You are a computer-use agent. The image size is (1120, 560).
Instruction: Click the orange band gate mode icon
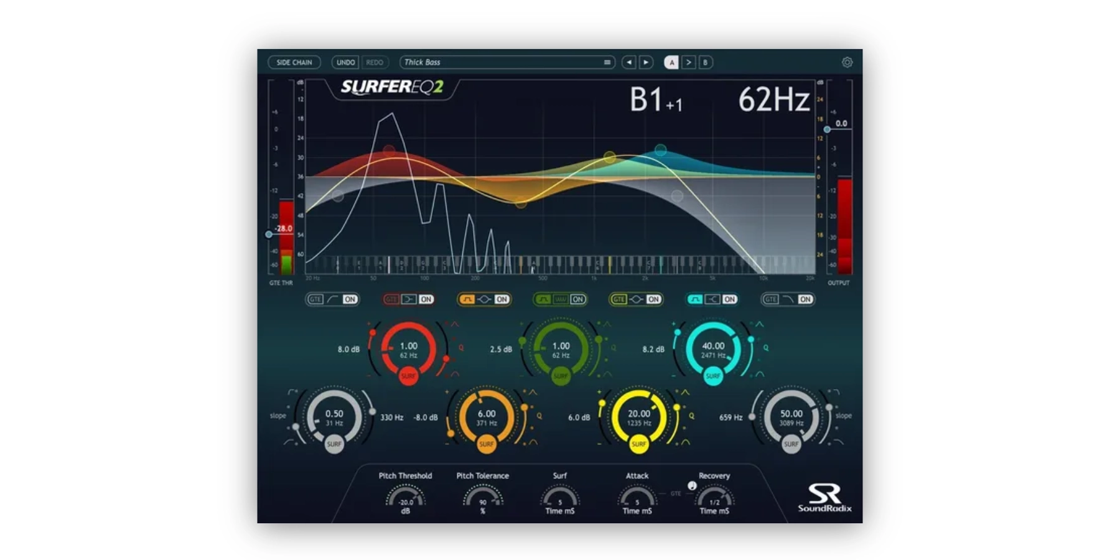click(x=467, y=299)
